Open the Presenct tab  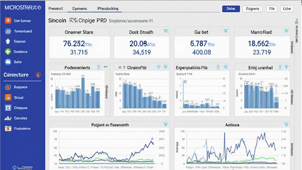point(55,9)
